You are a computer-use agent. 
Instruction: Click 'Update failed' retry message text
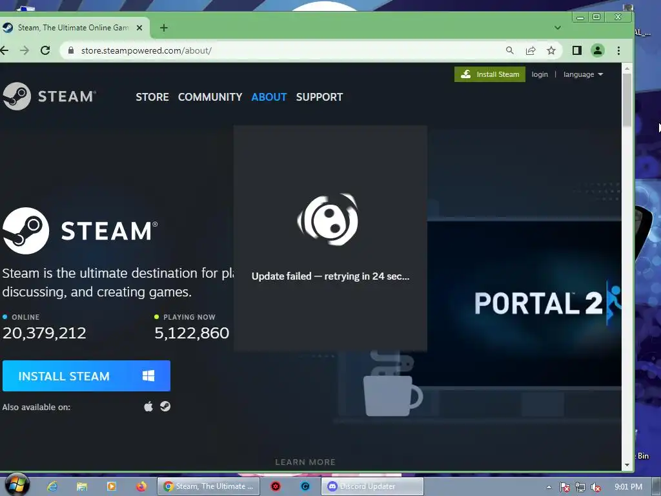point(330,276)
